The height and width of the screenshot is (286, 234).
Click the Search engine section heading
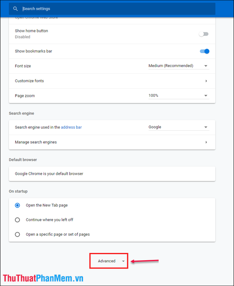pyautogui.click(x=21, y=113)
